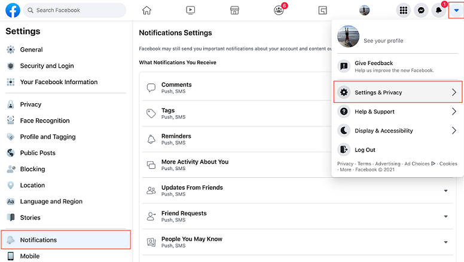Open the Advertising footer link
The image size is (464, 262).
tap(387, 164)
